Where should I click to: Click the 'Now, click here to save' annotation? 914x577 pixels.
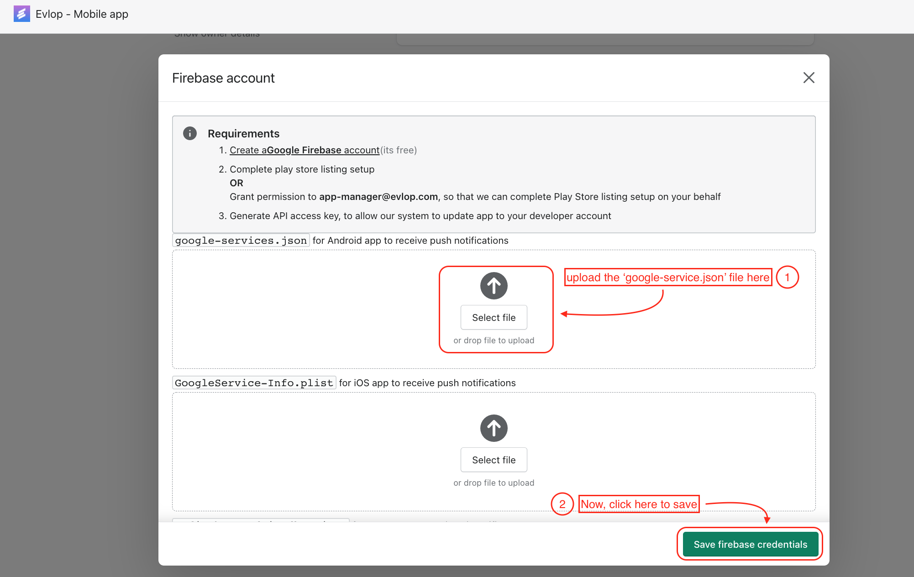point(639,504)
